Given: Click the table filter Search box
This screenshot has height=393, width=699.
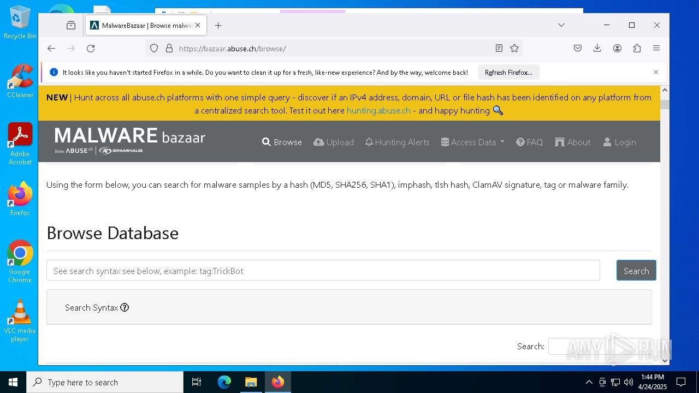Looking at the screenshot, I should (600, 346).
